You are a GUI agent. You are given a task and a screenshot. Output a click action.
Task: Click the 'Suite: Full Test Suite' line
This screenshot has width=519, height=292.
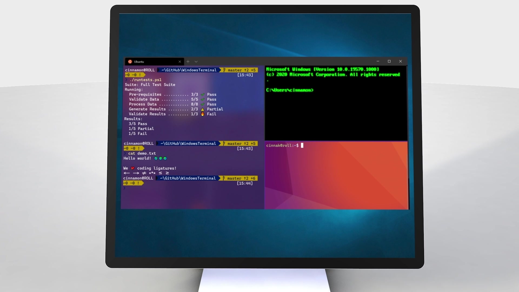click(150, 85)
